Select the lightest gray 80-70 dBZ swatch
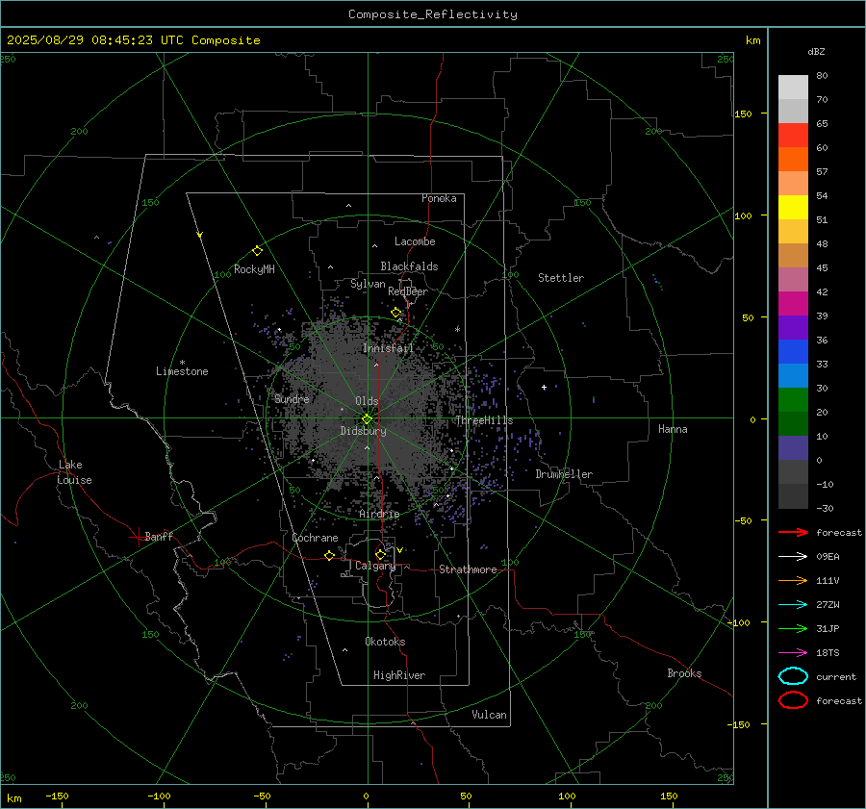 coord(793,88)
